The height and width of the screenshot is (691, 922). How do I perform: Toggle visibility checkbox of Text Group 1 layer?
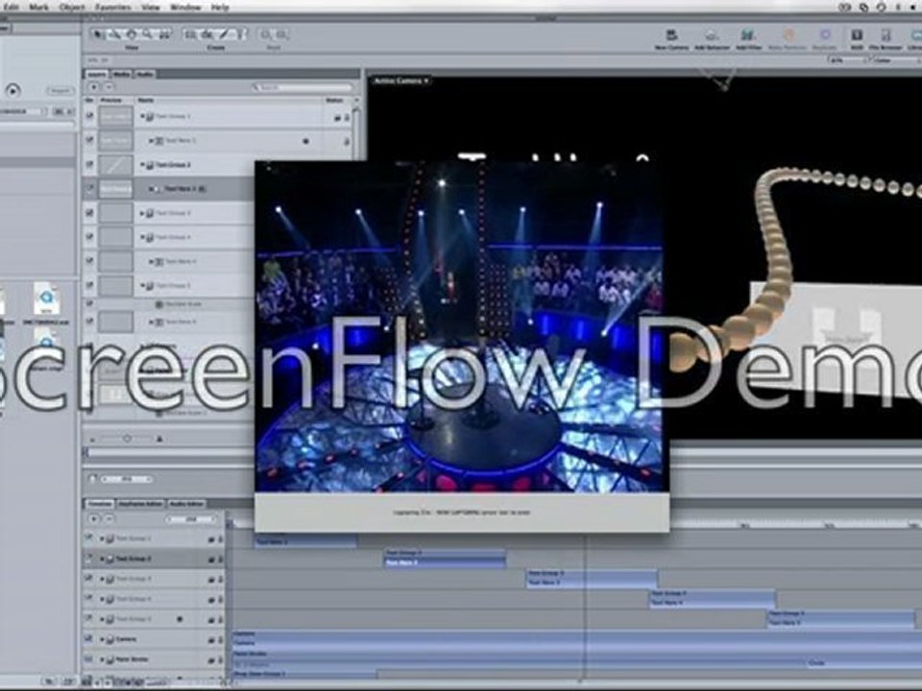tap(90, 116)
